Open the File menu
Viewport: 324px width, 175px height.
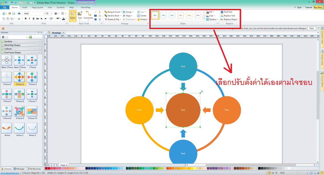pos(5,7)
